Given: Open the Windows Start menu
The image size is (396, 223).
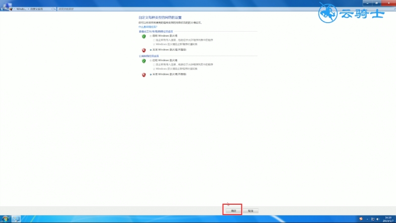Looking at the screenshot, I should tap(5, 219).
